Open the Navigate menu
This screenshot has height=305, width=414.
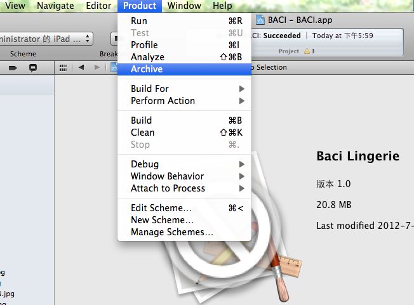coord(55,6)
